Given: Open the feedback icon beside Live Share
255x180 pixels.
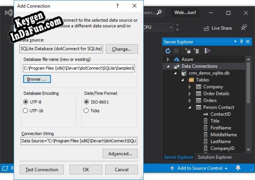Looking at the screenshot, I should pyautogui.click(x=244, y=28).
